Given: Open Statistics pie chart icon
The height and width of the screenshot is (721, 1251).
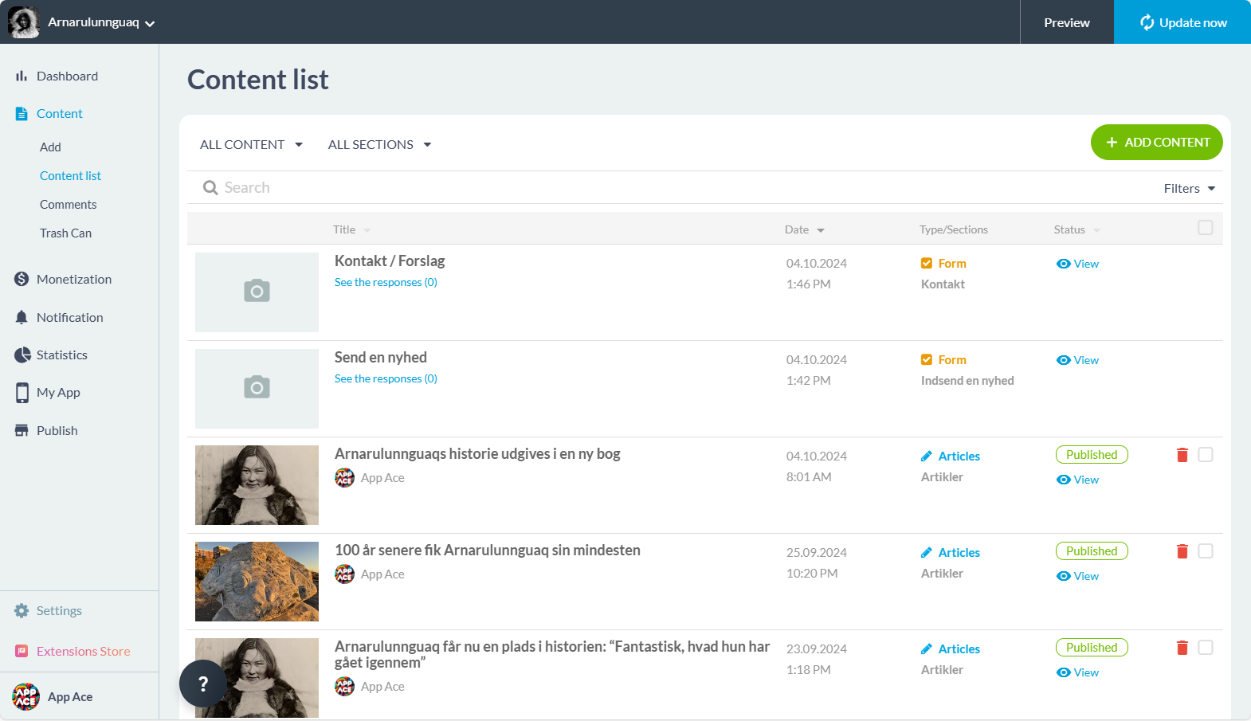Looking at the screenshot, I should pos(22,355).
